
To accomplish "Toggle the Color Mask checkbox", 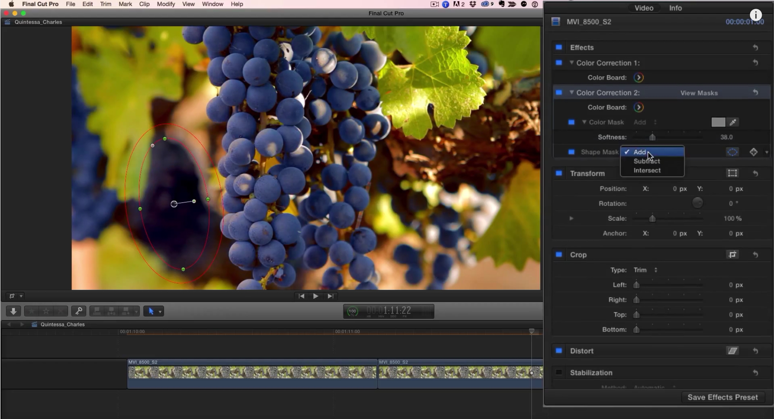I will 571,122.
